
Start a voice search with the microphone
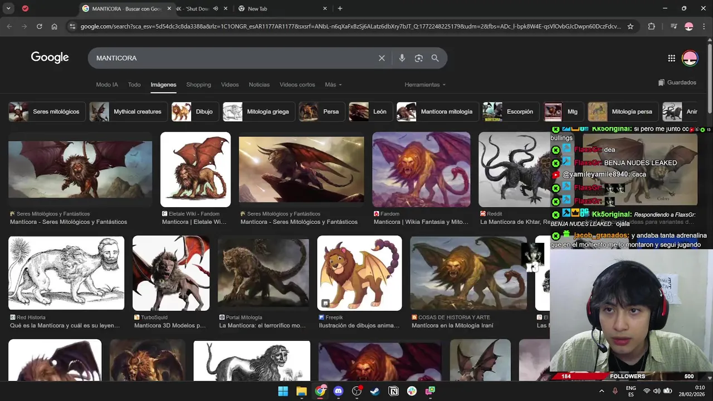(402, 58)
